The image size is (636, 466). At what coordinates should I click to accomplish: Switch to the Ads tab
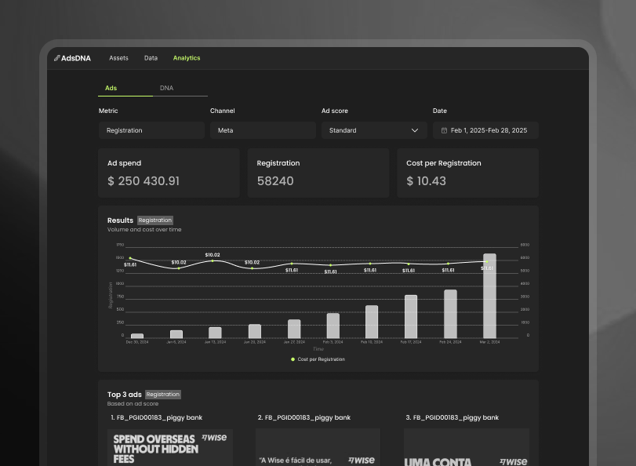click(125, 88)
